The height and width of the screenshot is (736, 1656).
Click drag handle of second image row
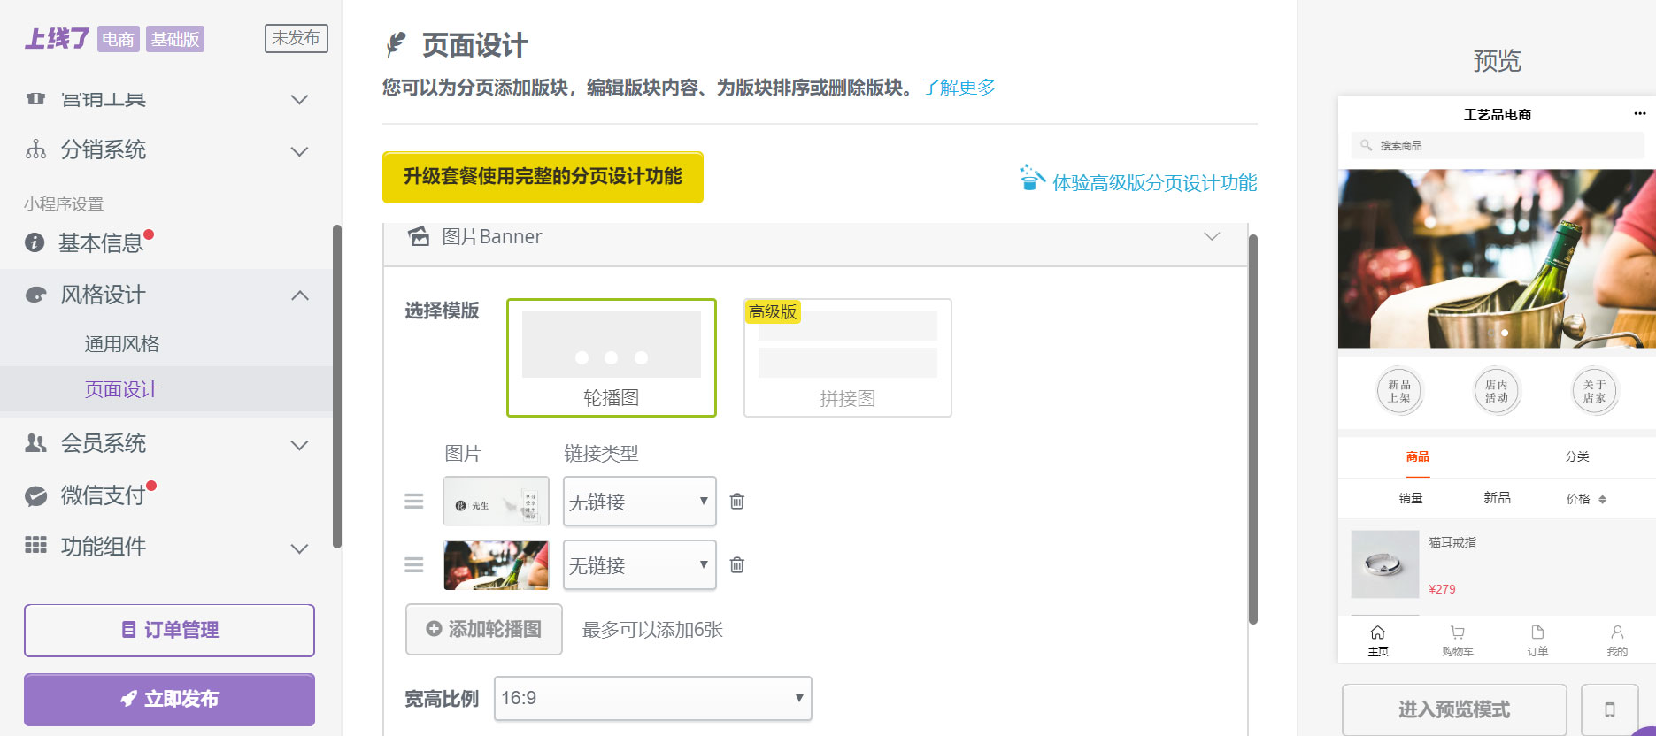coord(413,565)
